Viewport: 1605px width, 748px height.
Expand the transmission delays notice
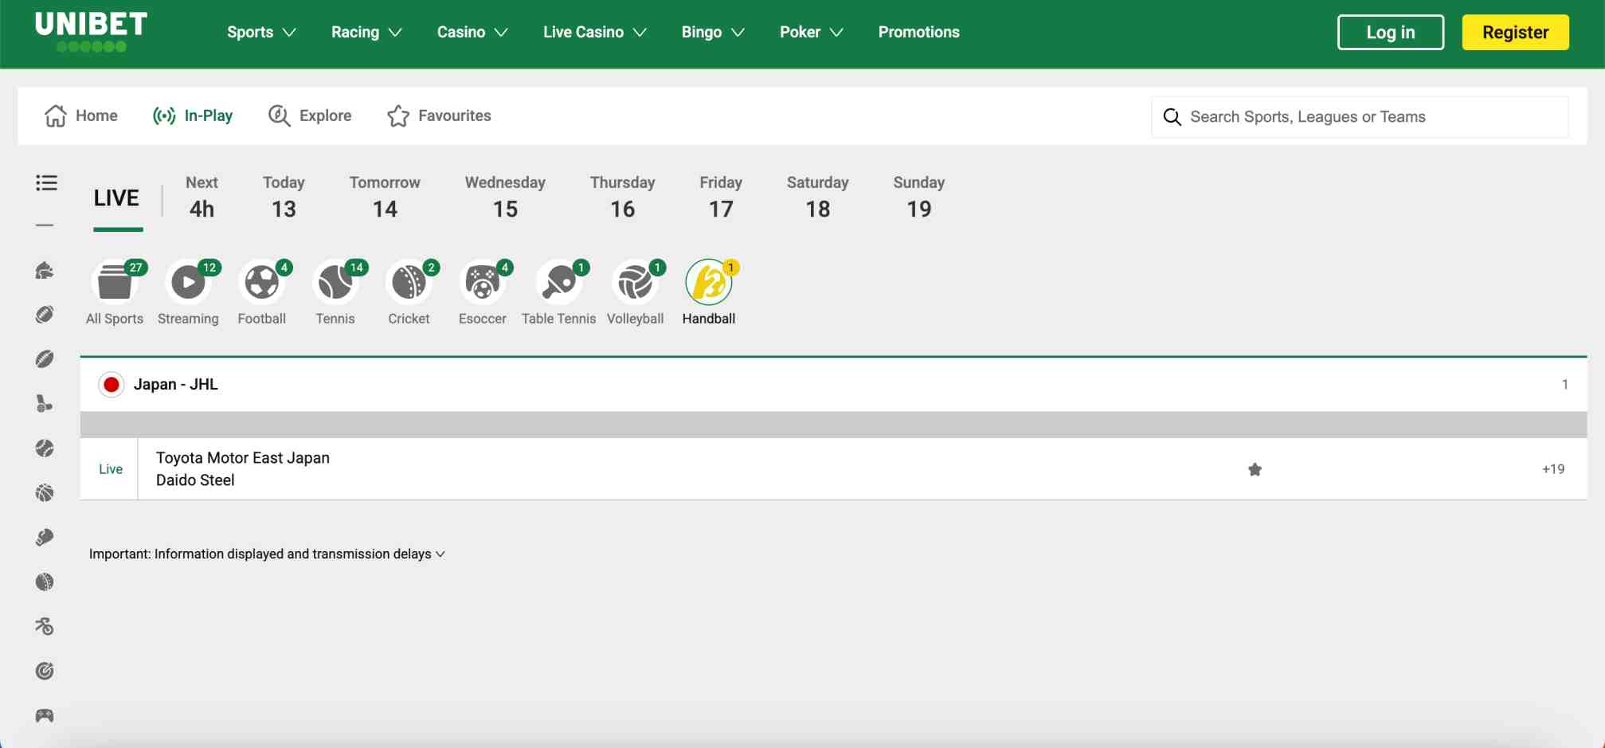pos(440,554)
